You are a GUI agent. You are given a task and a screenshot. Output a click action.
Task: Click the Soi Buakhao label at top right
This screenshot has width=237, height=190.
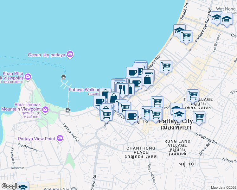217,42
